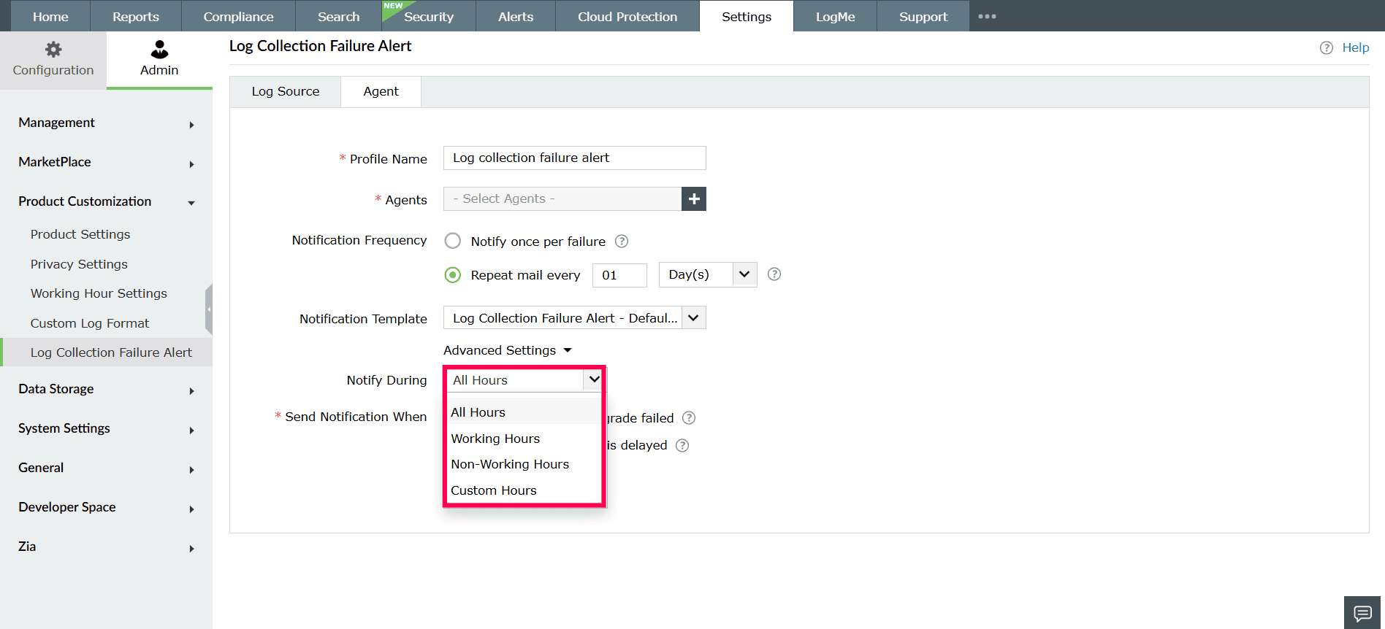The width and height of the screenshot is (1385, 629).
Task: Open Working Hour Settings in sidebar
Action: pyautogui.click(x=99, y=293)
